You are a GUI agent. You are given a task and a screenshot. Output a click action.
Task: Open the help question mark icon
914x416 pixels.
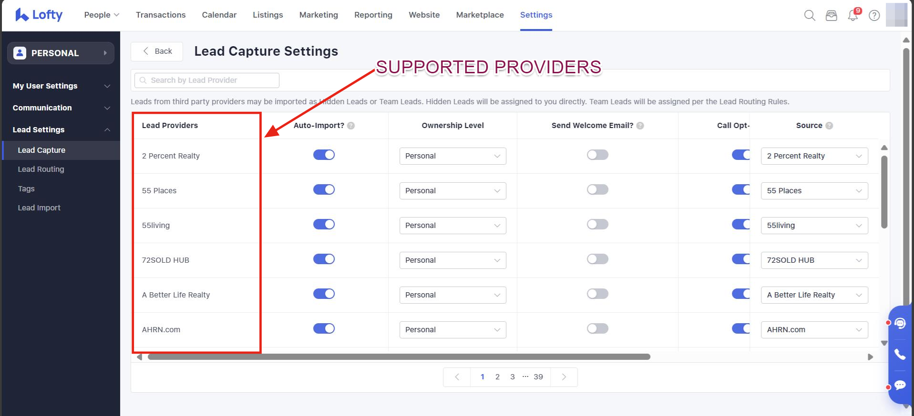(874, 15)
